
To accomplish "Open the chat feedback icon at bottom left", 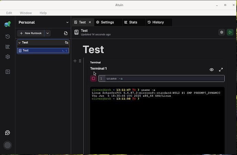I will click(x=7, y=133).
